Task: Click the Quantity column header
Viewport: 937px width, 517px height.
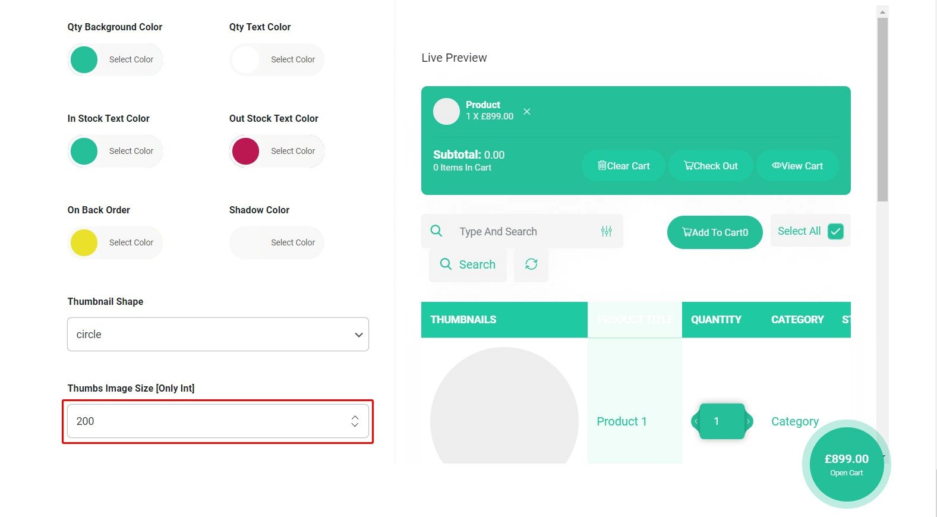Action: click(x=716, y=320)
